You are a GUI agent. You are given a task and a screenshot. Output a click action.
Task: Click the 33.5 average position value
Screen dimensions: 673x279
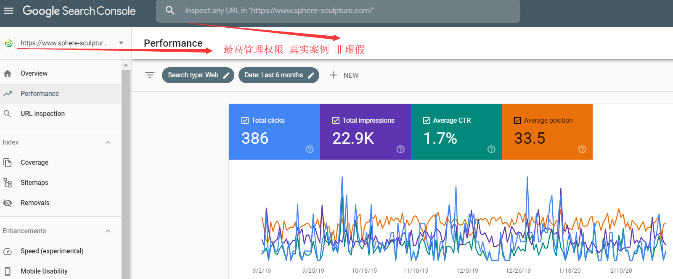click(x=530, y=138)
